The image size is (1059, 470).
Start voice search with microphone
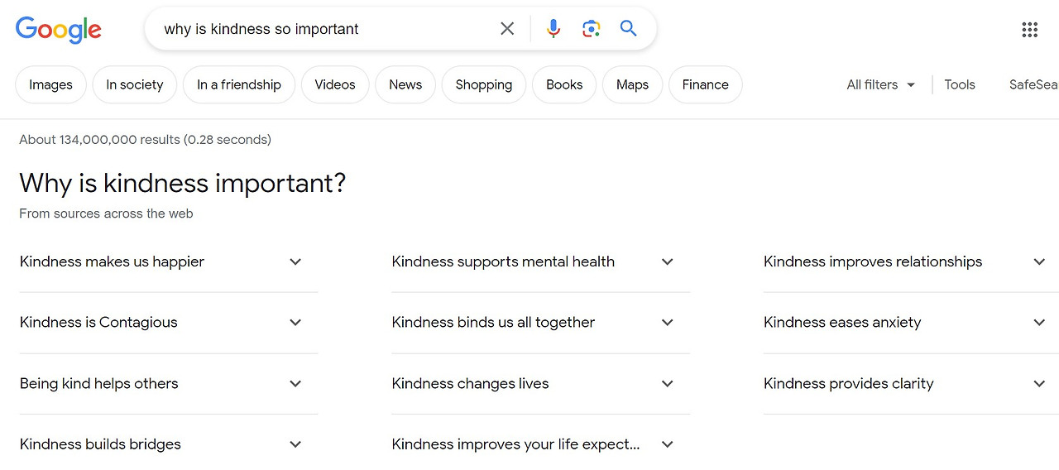tap(553, 29)
